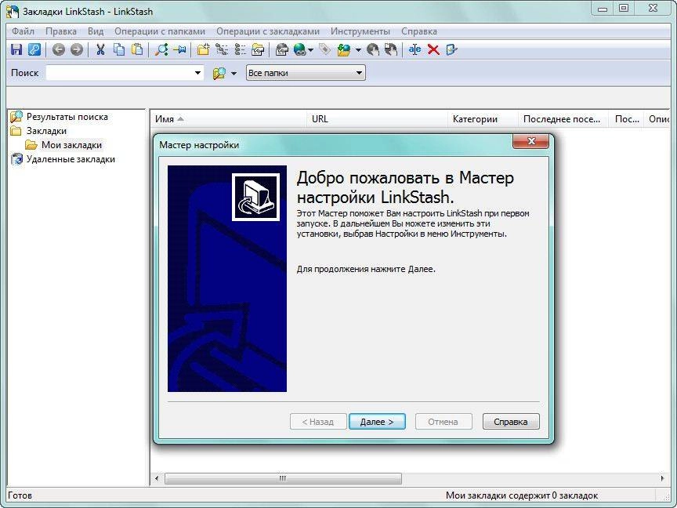Open the 'Все папки' folder combo box
Viewport: 677px width, 508px height.
306,73
